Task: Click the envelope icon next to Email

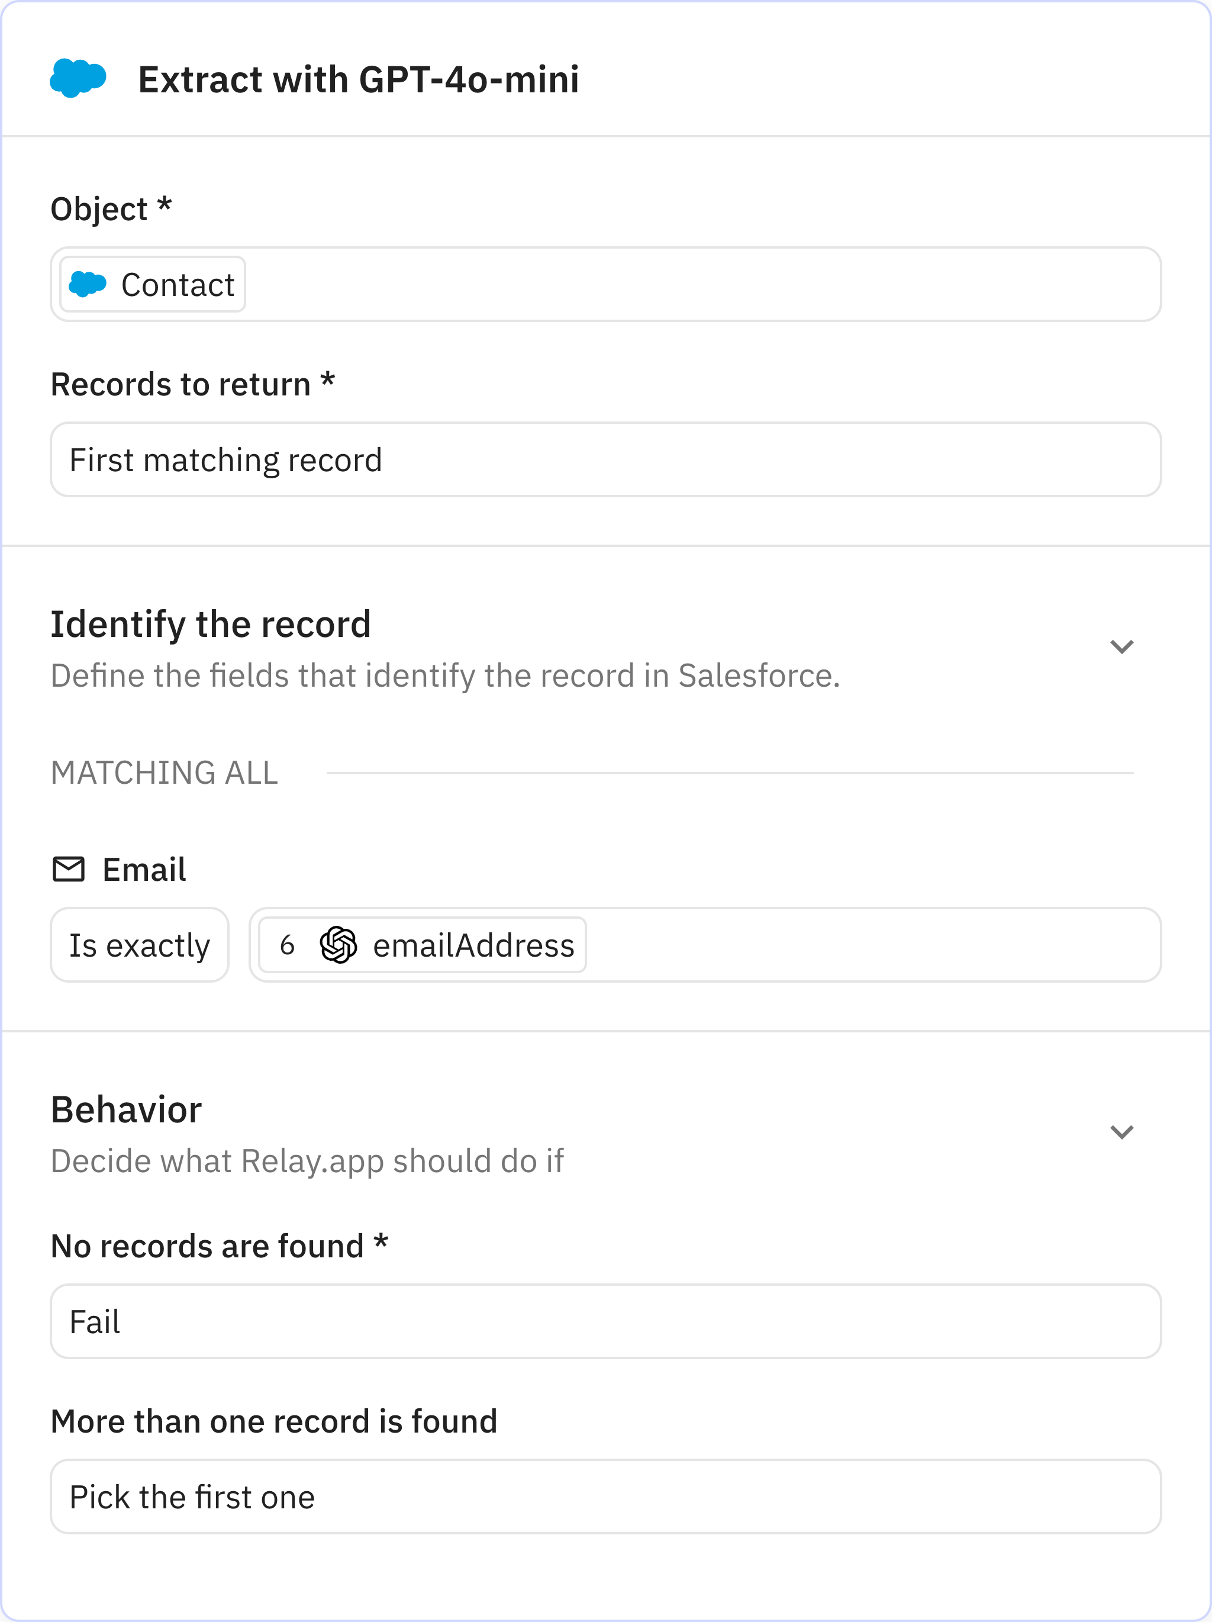Action: click(x=68, y=869)
